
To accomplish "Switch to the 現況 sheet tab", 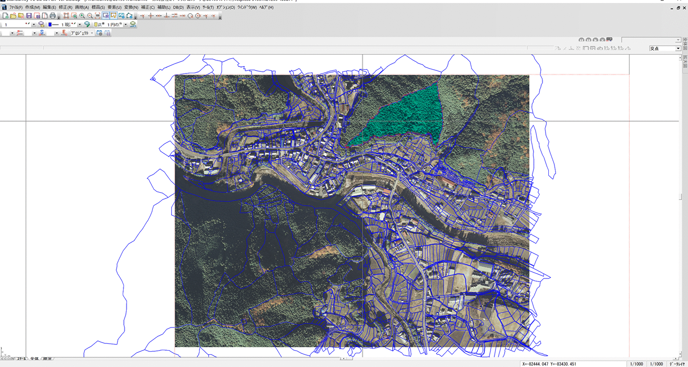I will click(x=47, y=359).
